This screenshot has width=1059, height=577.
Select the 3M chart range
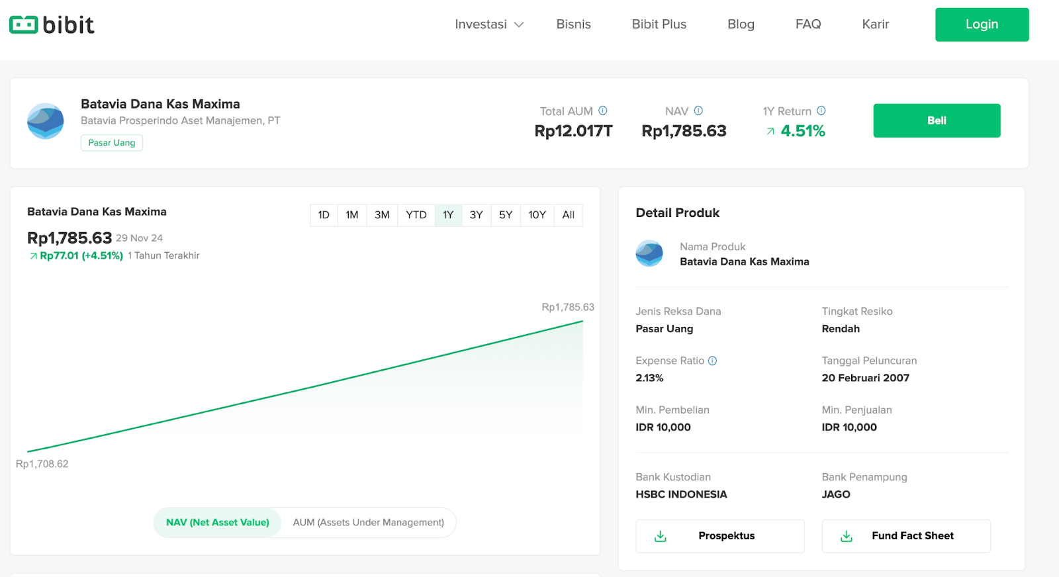point(382,215)
